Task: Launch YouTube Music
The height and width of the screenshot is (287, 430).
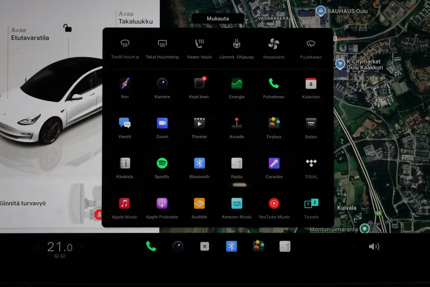Action: [274, 209]
